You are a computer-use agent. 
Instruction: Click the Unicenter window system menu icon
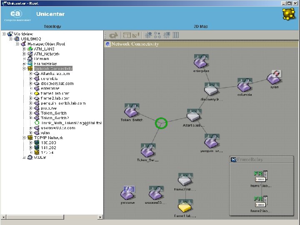(x=4, y=3)
